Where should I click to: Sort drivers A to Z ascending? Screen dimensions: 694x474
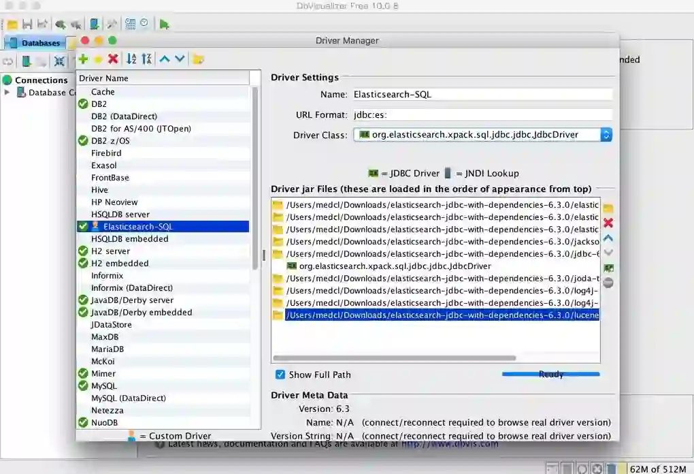pyautogui.click(x=131, y=59)
